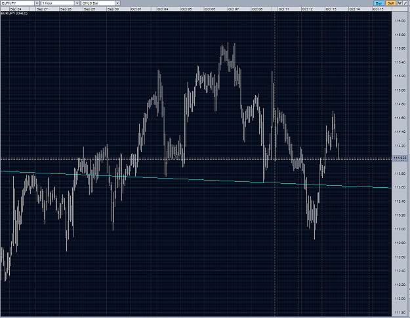Viewport: 410px width, 318px height.
Task: Open the 1 hour timeframe dropdown arrow
Action: 77,3
